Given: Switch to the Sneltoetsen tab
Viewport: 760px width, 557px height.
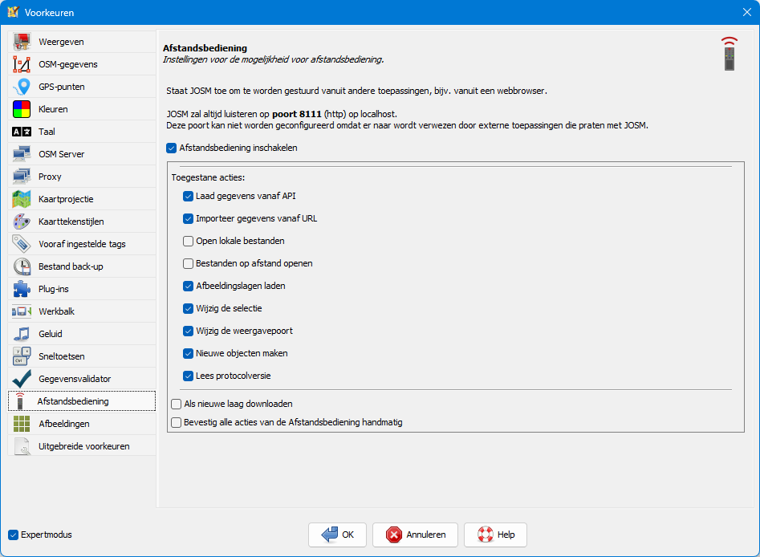Looking at the screenshot, I should [x=62, y=356].
